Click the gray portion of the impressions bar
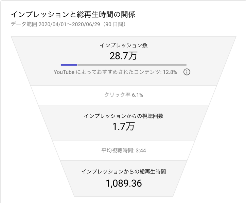The width and height of the screenshot is (246, 203). click(x=132, y=65)
